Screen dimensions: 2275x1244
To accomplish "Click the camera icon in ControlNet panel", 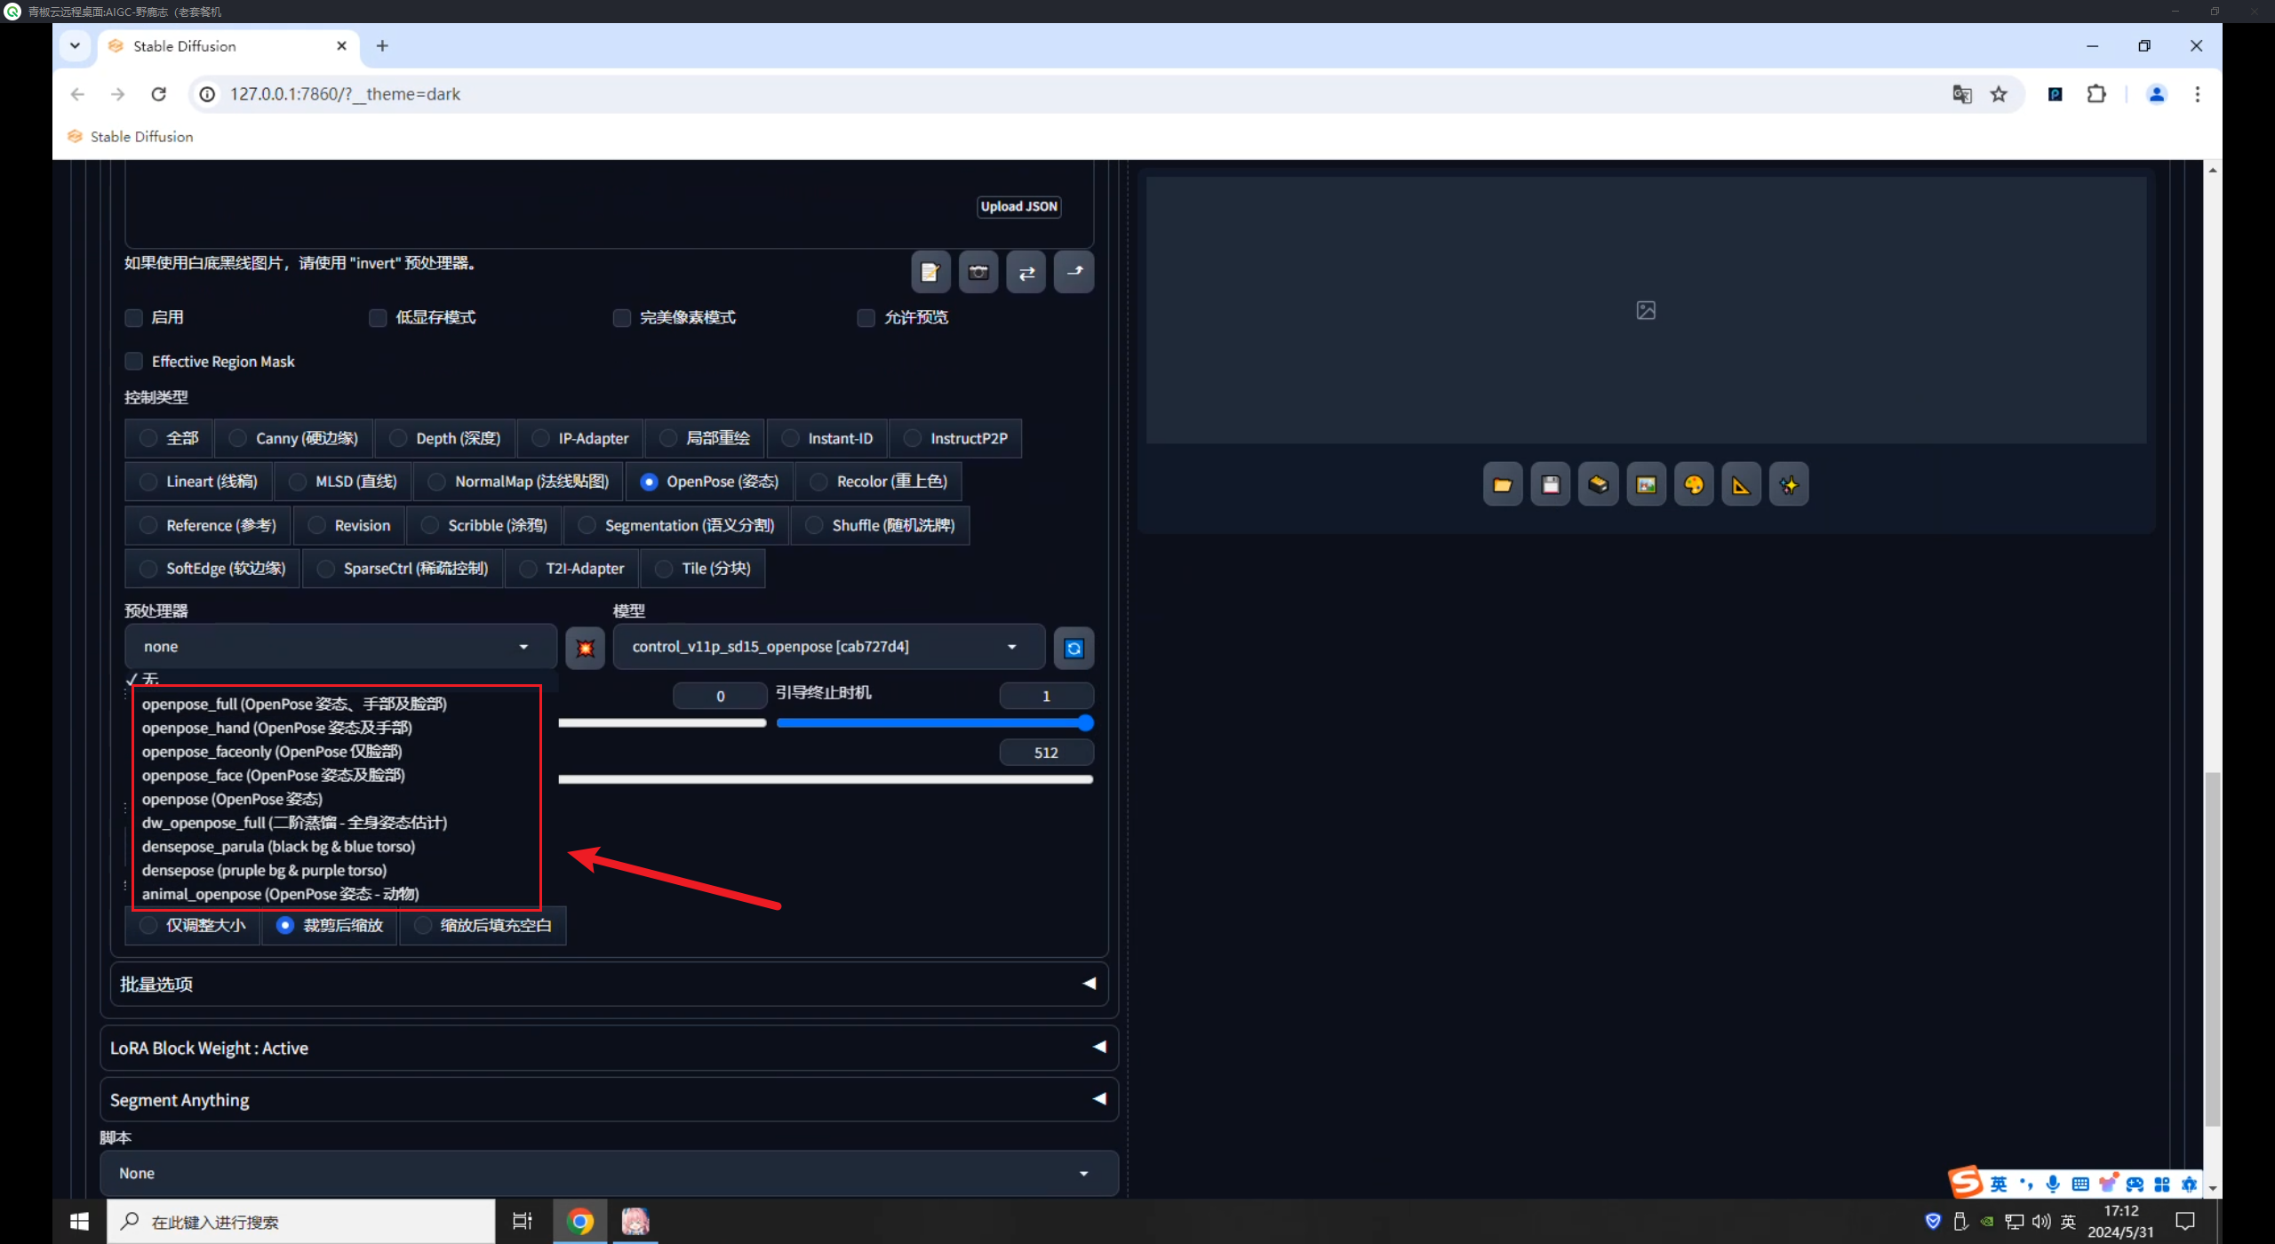I will pos(978,272).
